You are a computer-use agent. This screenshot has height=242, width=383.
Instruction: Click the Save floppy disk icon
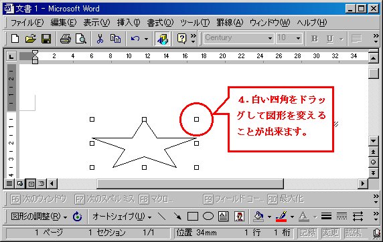click(x=46, y=39)
